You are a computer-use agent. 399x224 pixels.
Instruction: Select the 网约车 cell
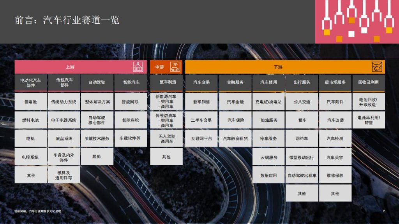[302, 138]
